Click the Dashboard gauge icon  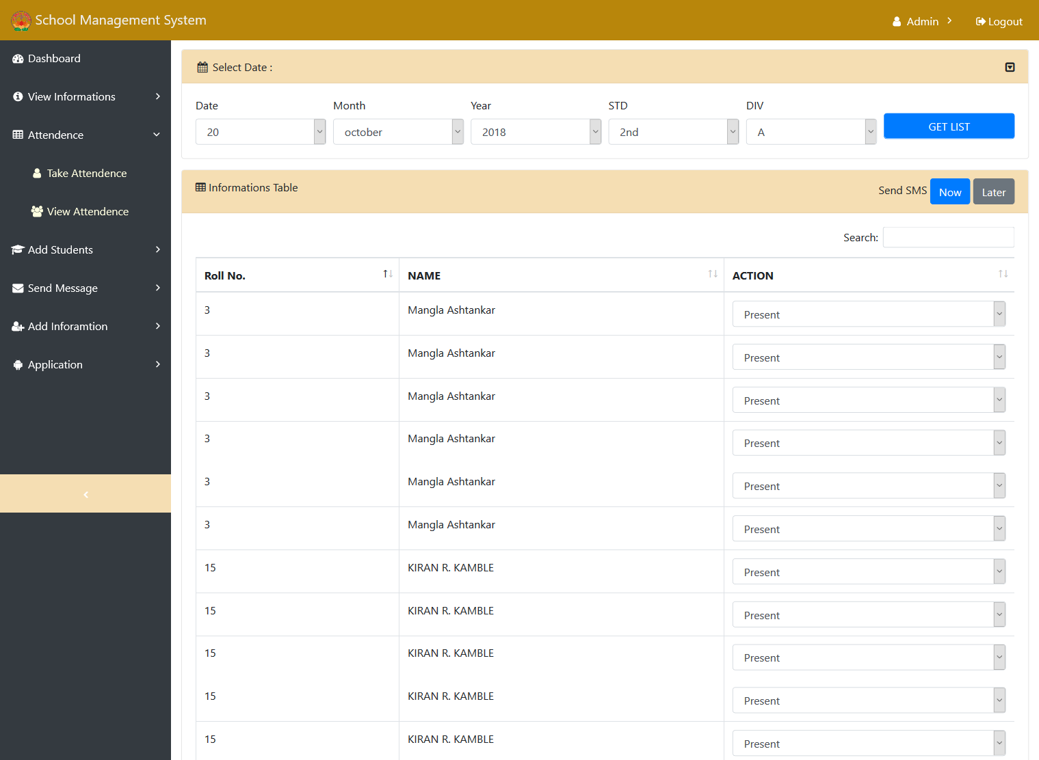tap(18, 59)
